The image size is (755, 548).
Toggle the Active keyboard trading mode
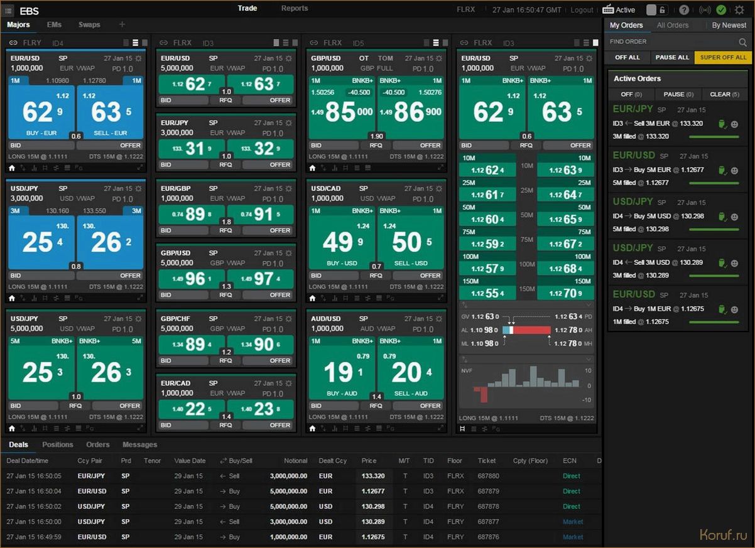pyautogui.click(x=619, y=10)
